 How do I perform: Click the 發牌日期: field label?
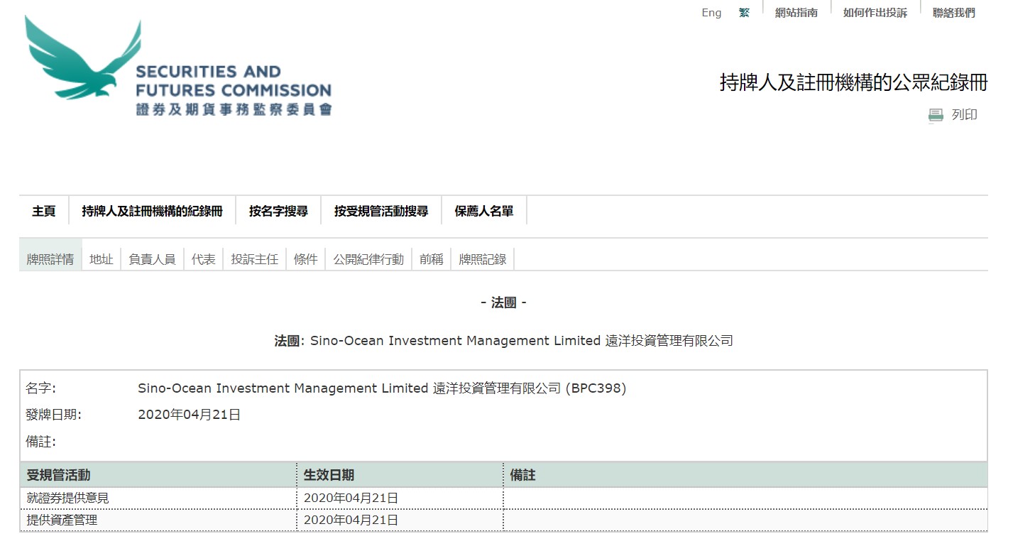click(53, 415)
